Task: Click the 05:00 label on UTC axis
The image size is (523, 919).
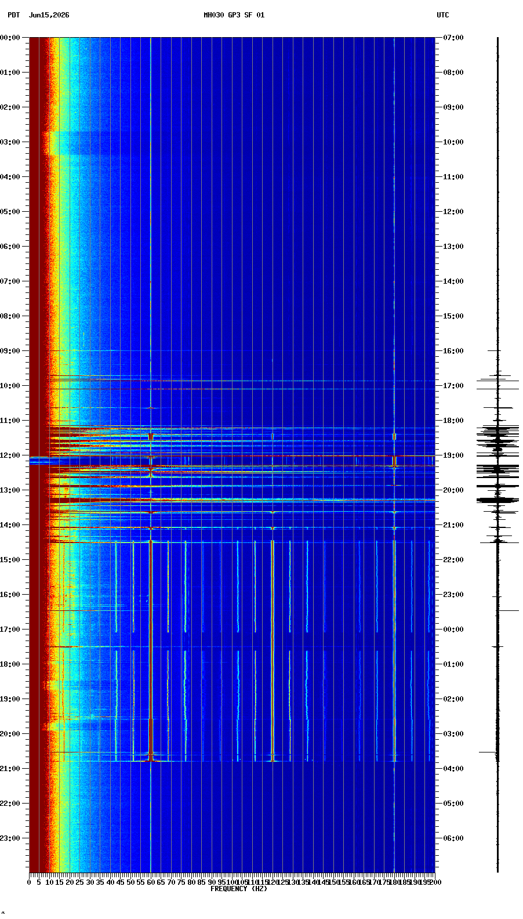Action: [x=453, y=804]
